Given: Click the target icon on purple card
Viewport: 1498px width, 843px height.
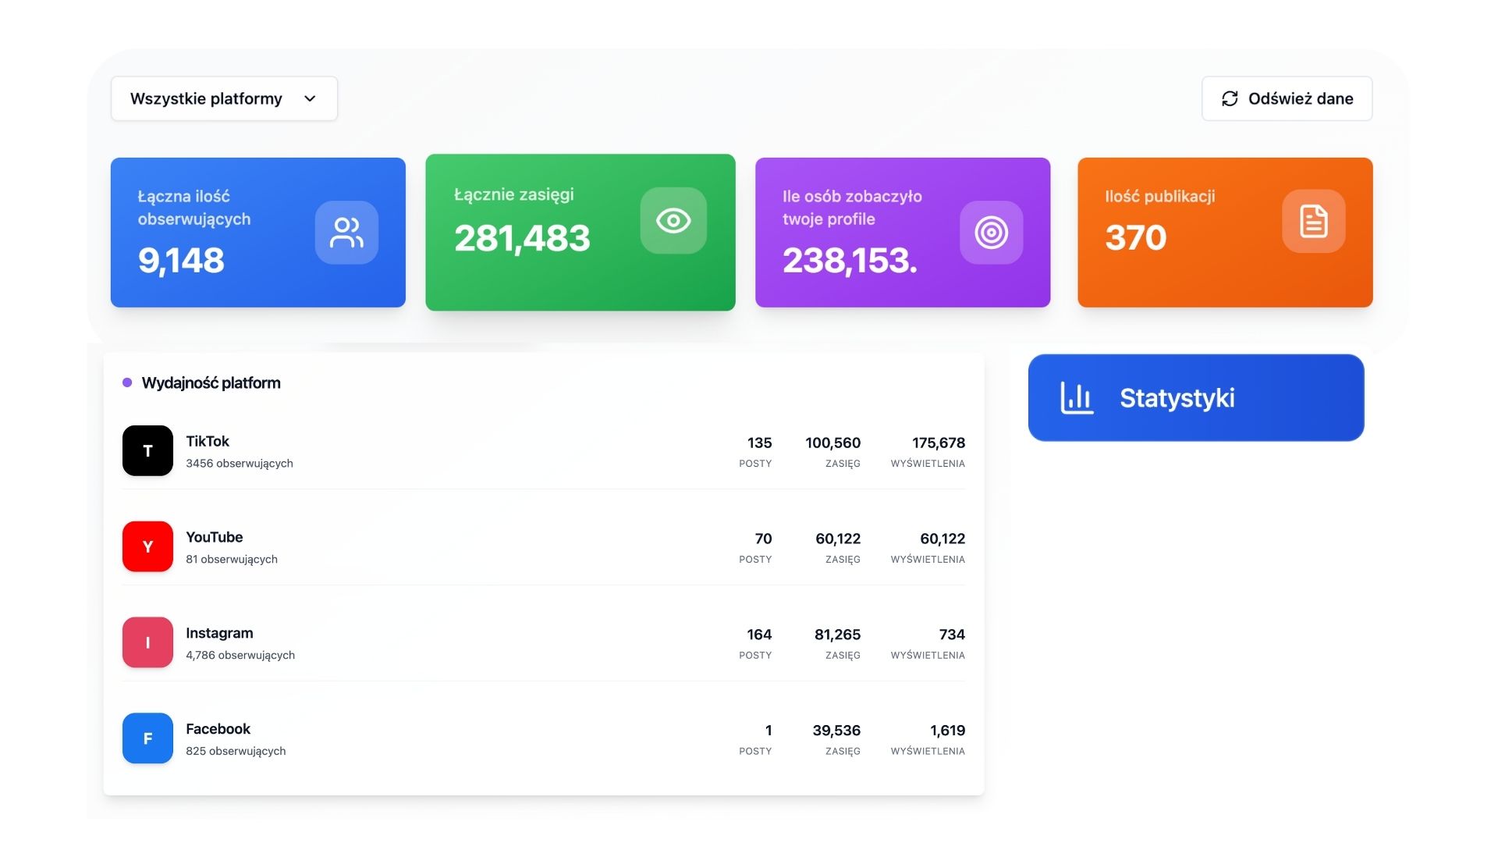Looking at the screenshot, I should pos(991,233).
